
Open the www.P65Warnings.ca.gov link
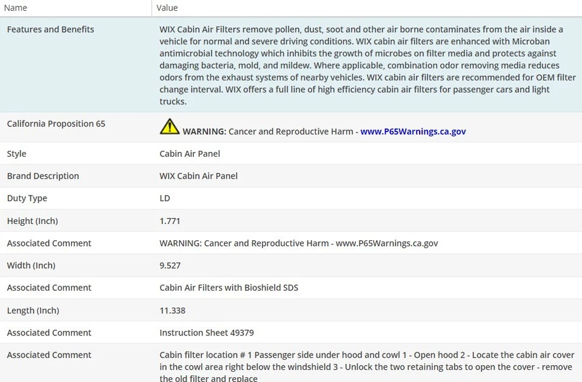click(x=413, y=131)
